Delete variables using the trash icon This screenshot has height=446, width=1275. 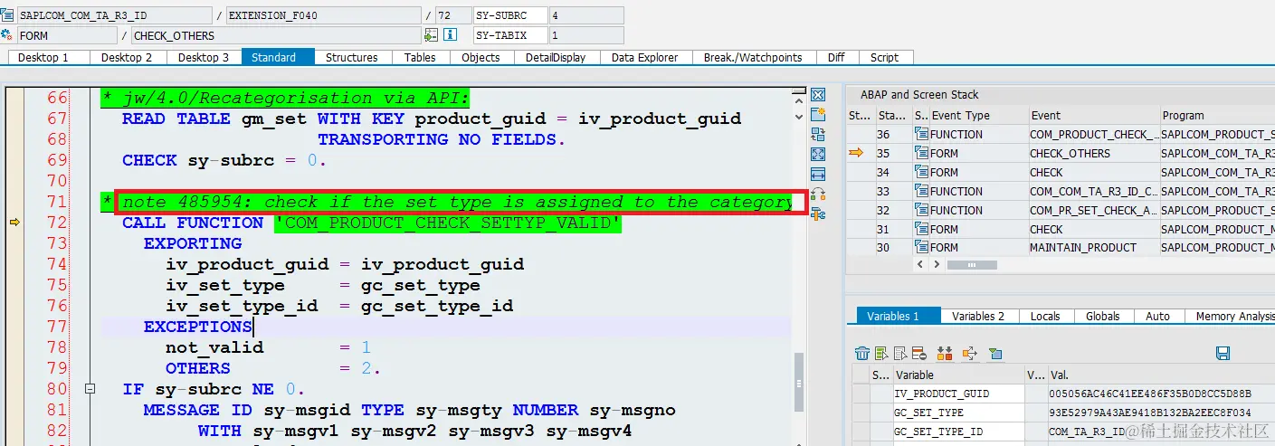(862, 353)
